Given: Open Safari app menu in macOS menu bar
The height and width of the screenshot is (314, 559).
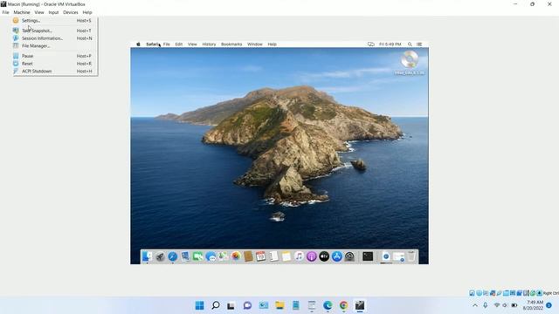Looking at the screenshot, I should click(153, 44).
